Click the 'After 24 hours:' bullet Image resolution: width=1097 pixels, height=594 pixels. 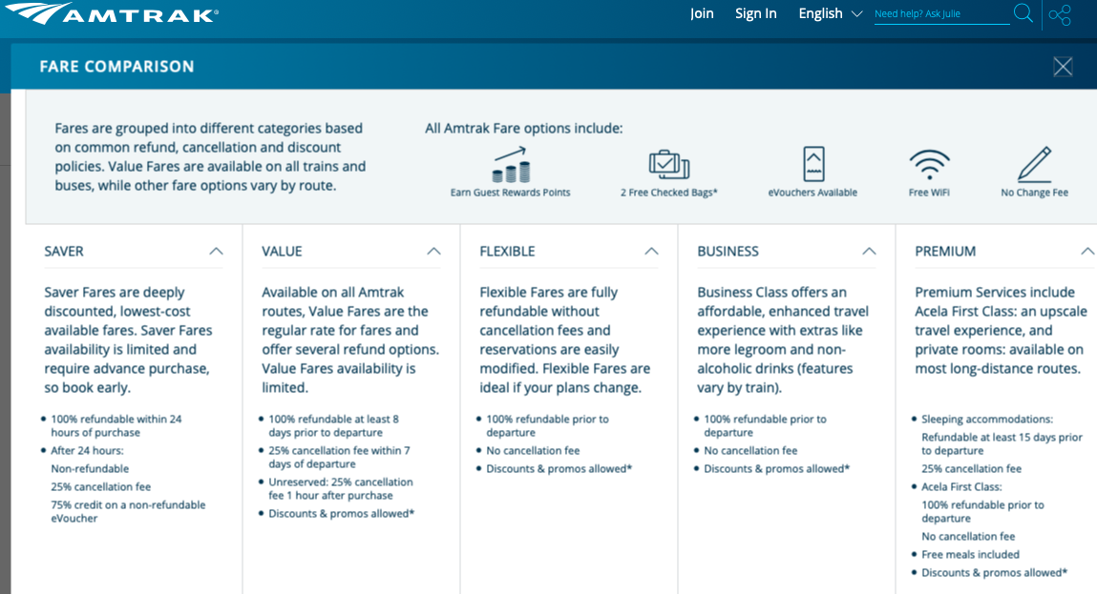87,451
